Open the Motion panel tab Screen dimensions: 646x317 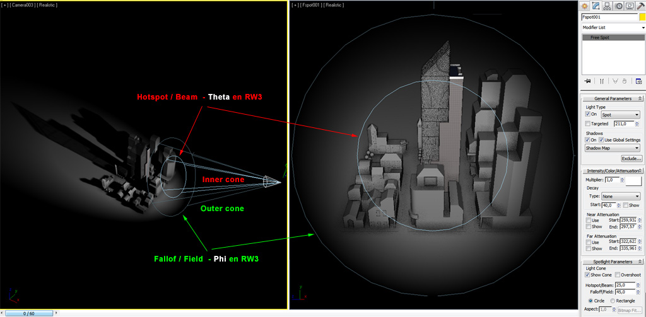click(x=618, y=6)
